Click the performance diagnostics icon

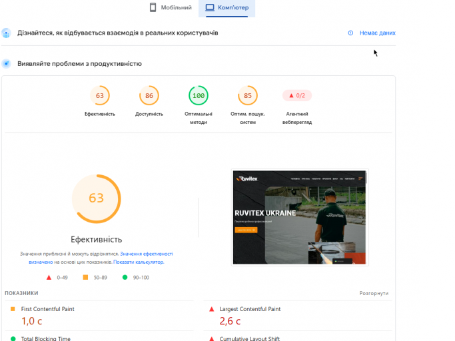pyautogui.click(x=6, y=63)
